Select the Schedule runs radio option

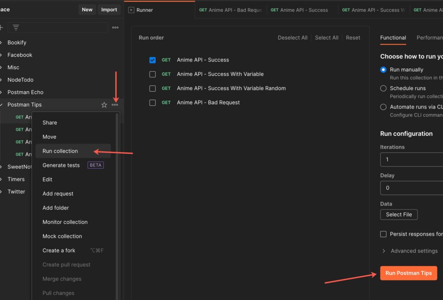(383, 88)
